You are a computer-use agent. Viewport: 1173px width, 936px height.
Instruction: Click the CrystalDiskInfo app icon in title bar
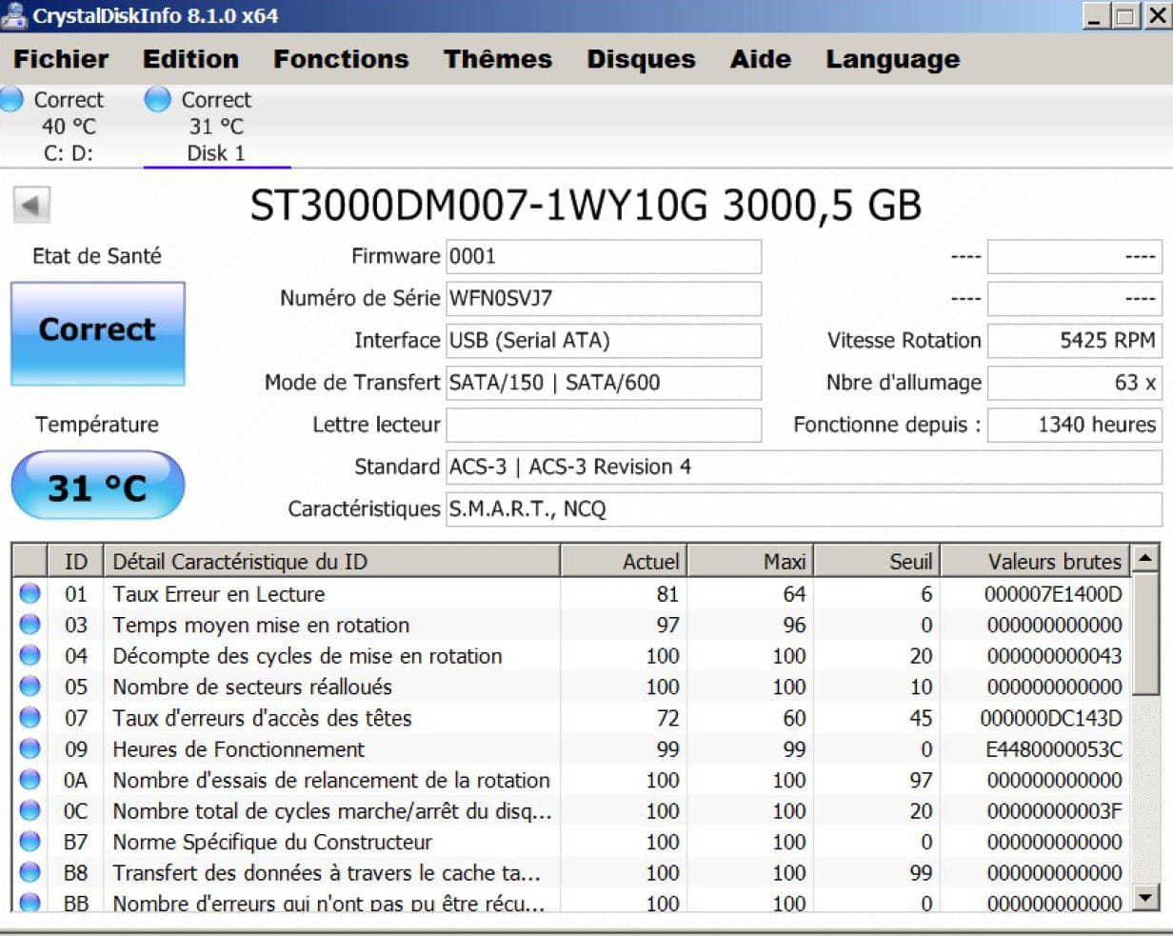tap(13, 15)
